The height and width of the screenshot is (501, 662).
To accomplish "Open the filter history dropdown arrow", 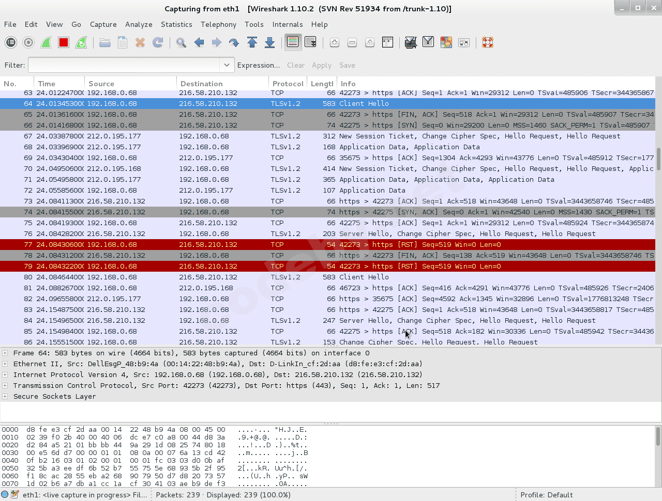I will [226, 65].
